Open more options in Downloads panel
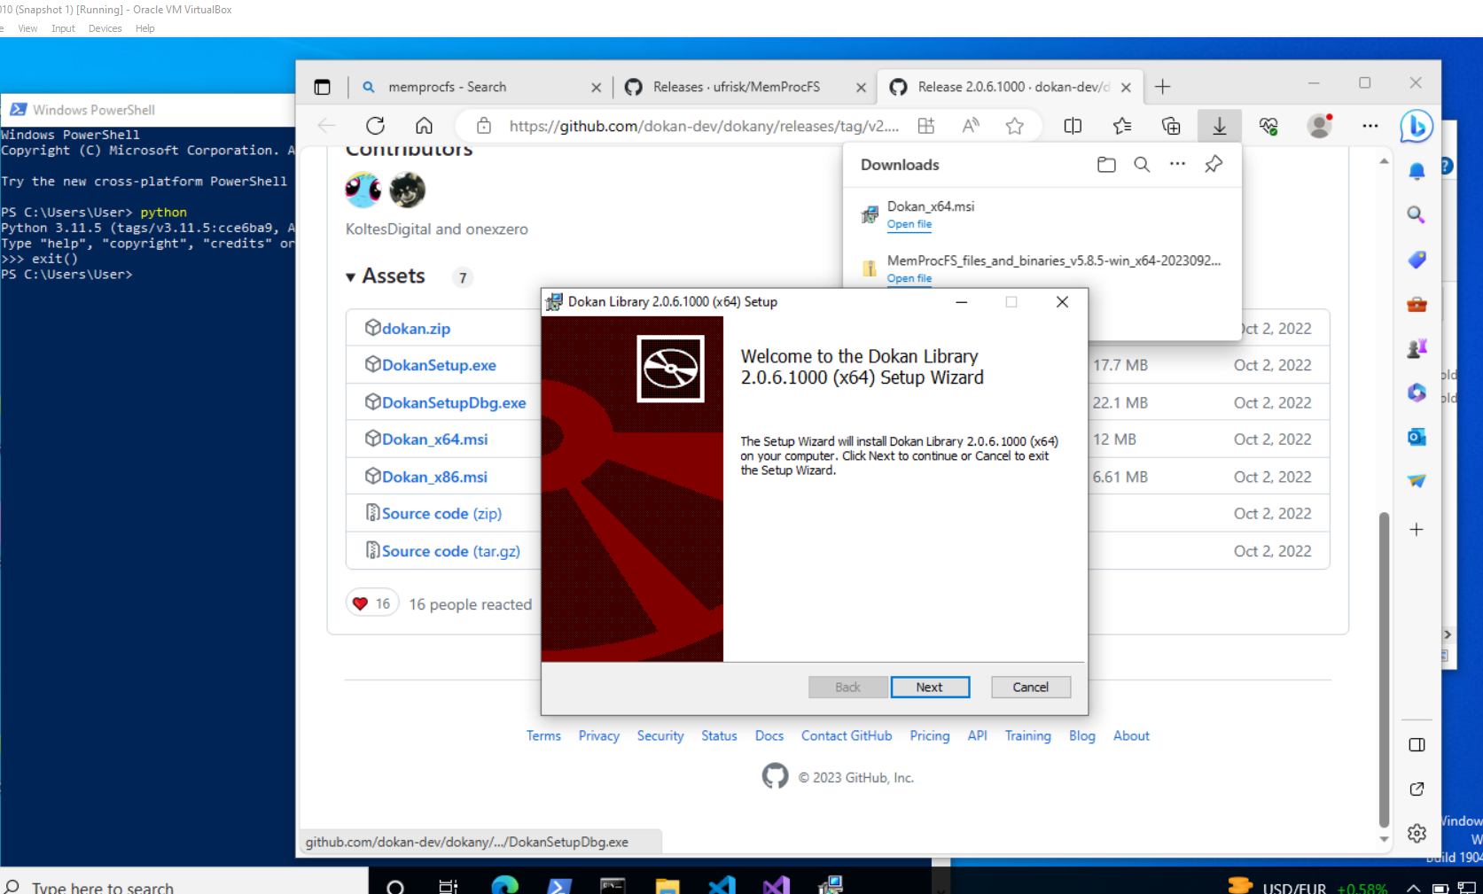Viewport: 1483px width, 894px height. point(1177,165)
